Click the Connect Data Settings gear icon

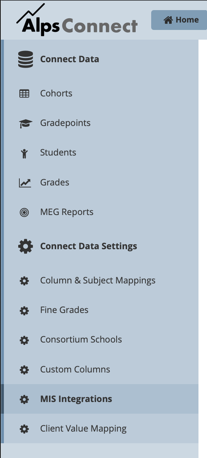point(26,246)
